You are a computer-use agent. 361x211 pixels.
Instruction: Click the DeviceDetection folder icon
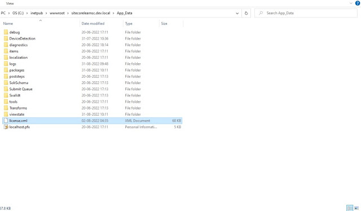[x=6, y=38]
